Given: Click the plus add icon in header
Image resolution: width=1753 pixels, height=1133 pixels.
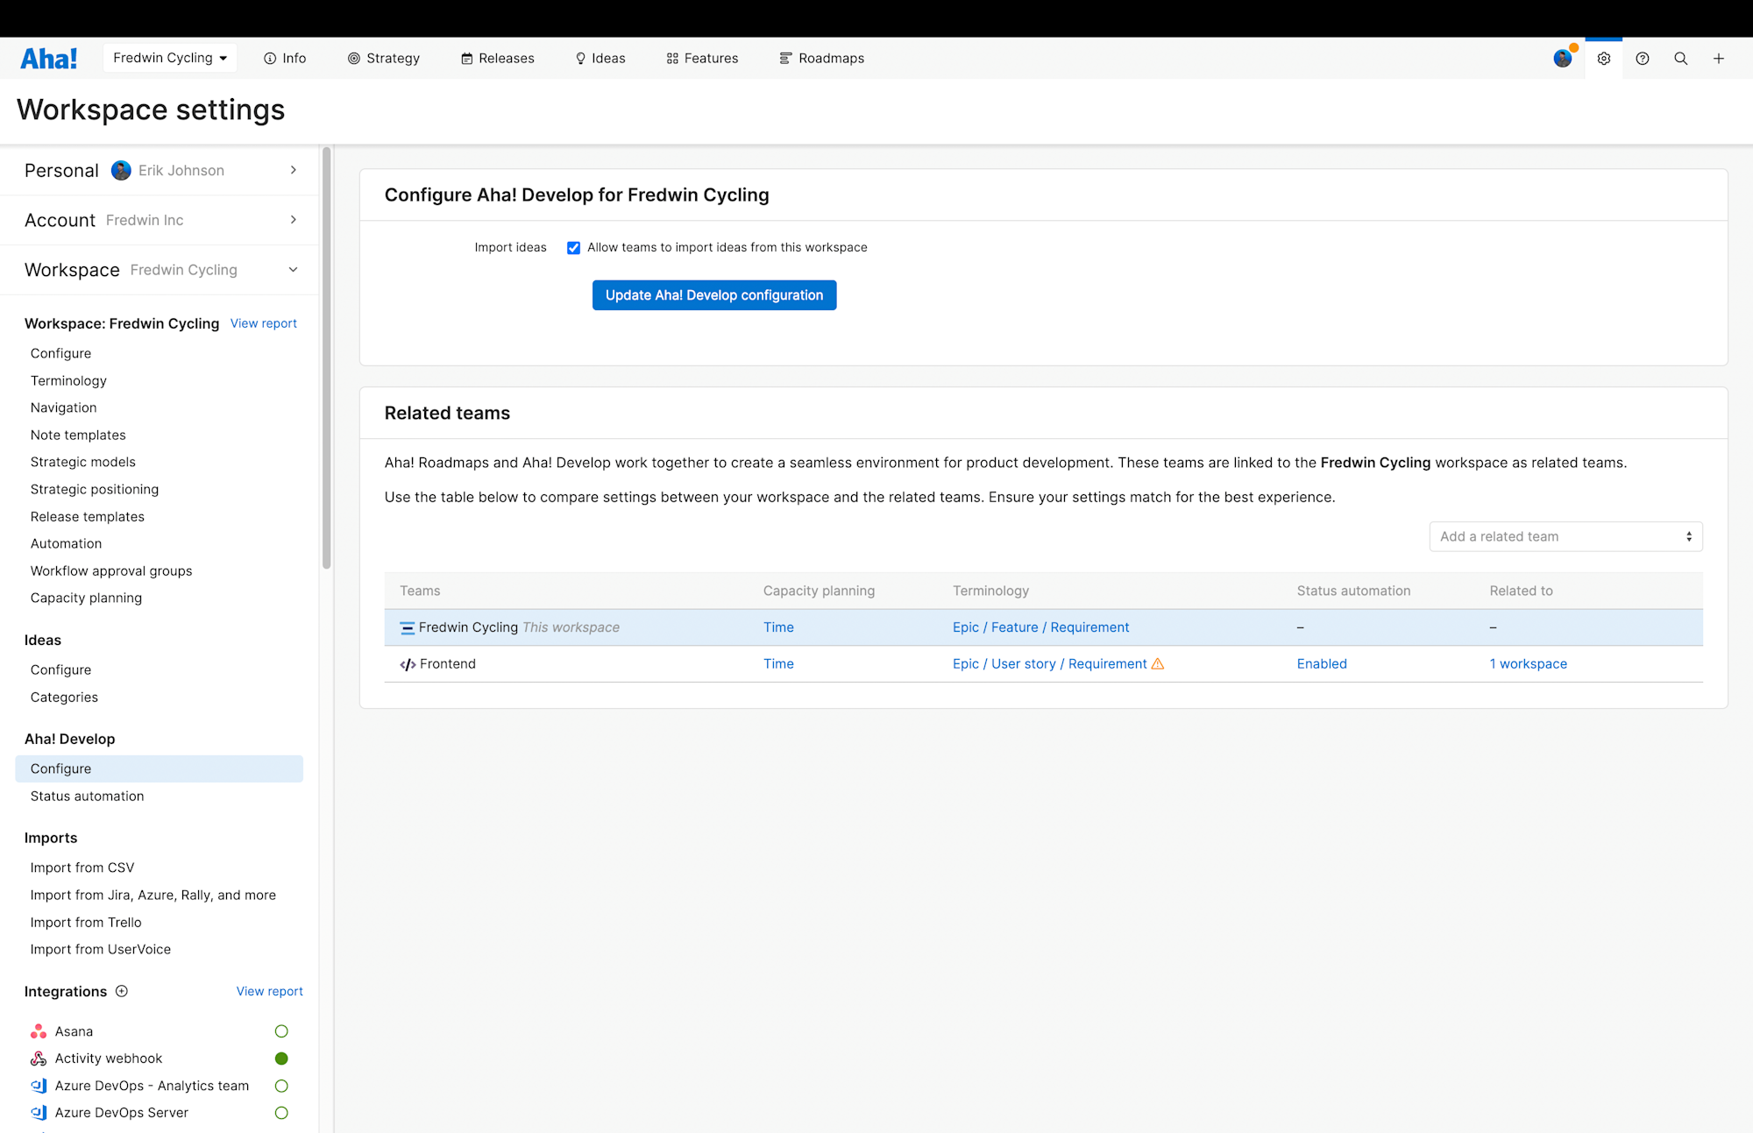Looking at the screenshot, I should [x=1718, y=59].
